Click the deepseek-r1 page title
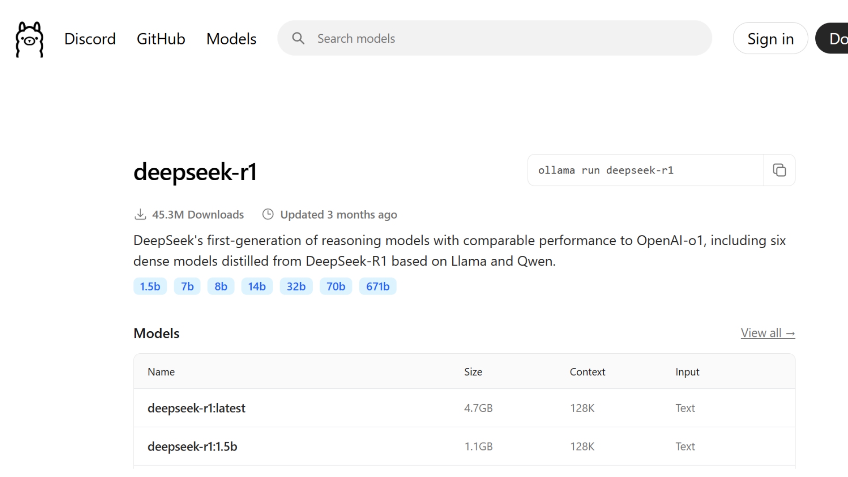The height and width of the screenshot is (477, 848). click(x=195, y=172)
